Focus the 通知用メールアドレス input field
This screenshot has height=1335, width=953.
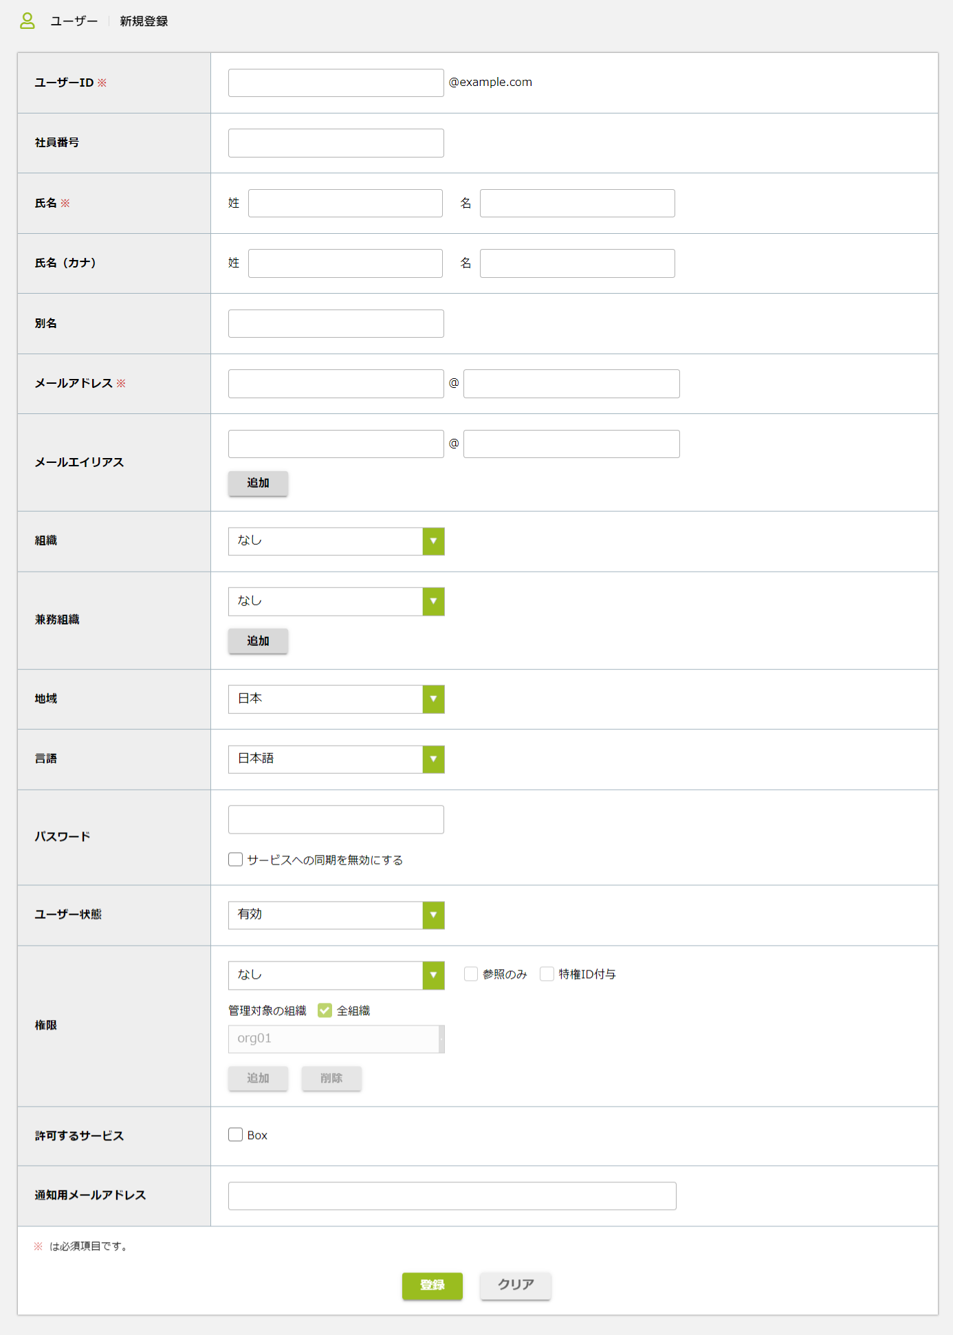tap(452, 1196)
